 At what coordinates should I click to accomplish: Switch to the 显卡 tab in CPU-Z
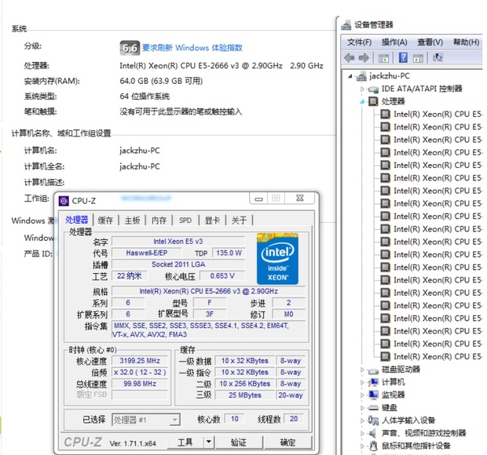click(x=212, y=220)
